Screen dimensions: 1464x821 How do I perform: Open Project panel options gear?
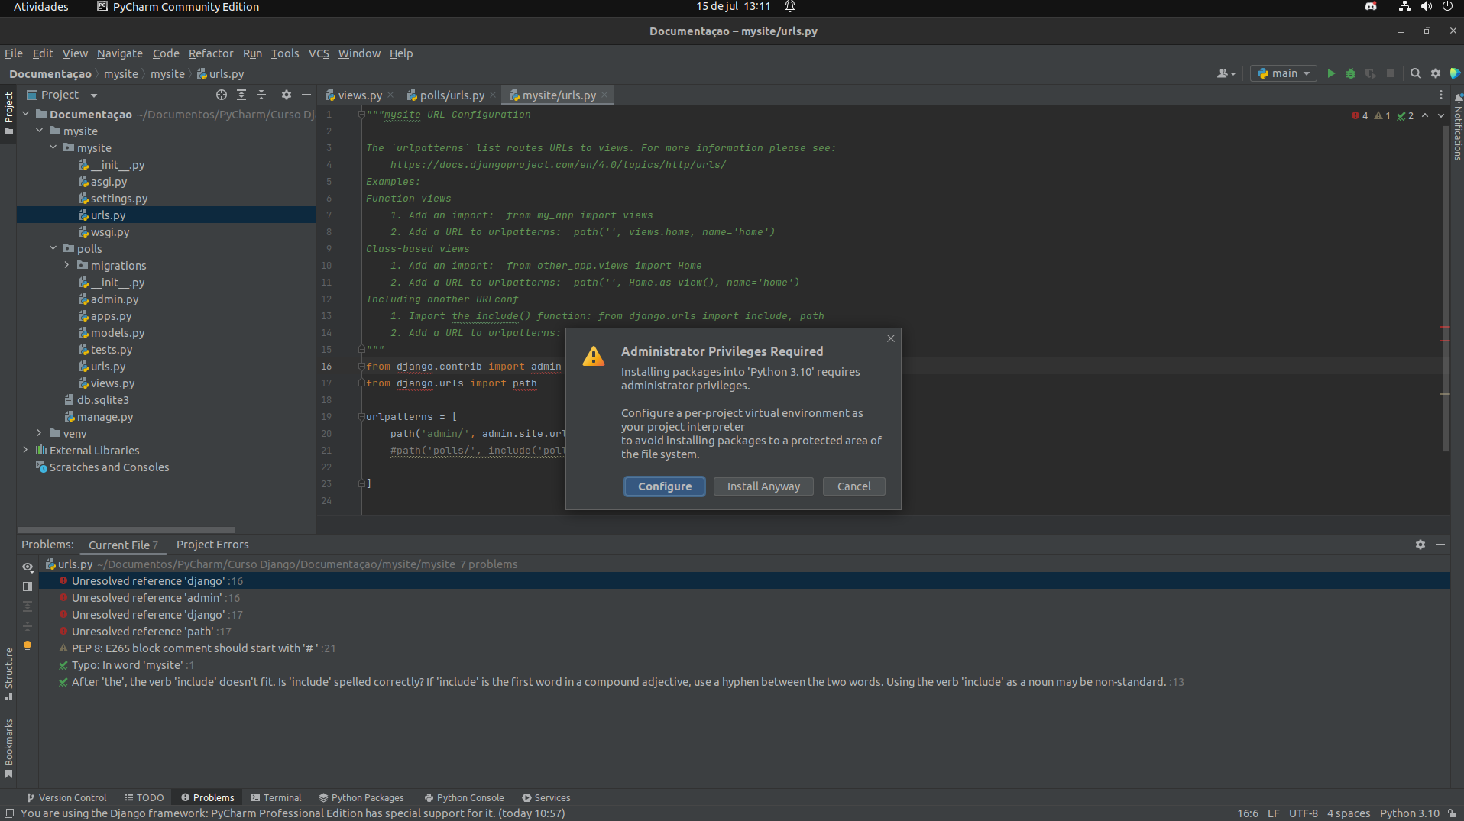pyautogui.click(x=287, y=95)
